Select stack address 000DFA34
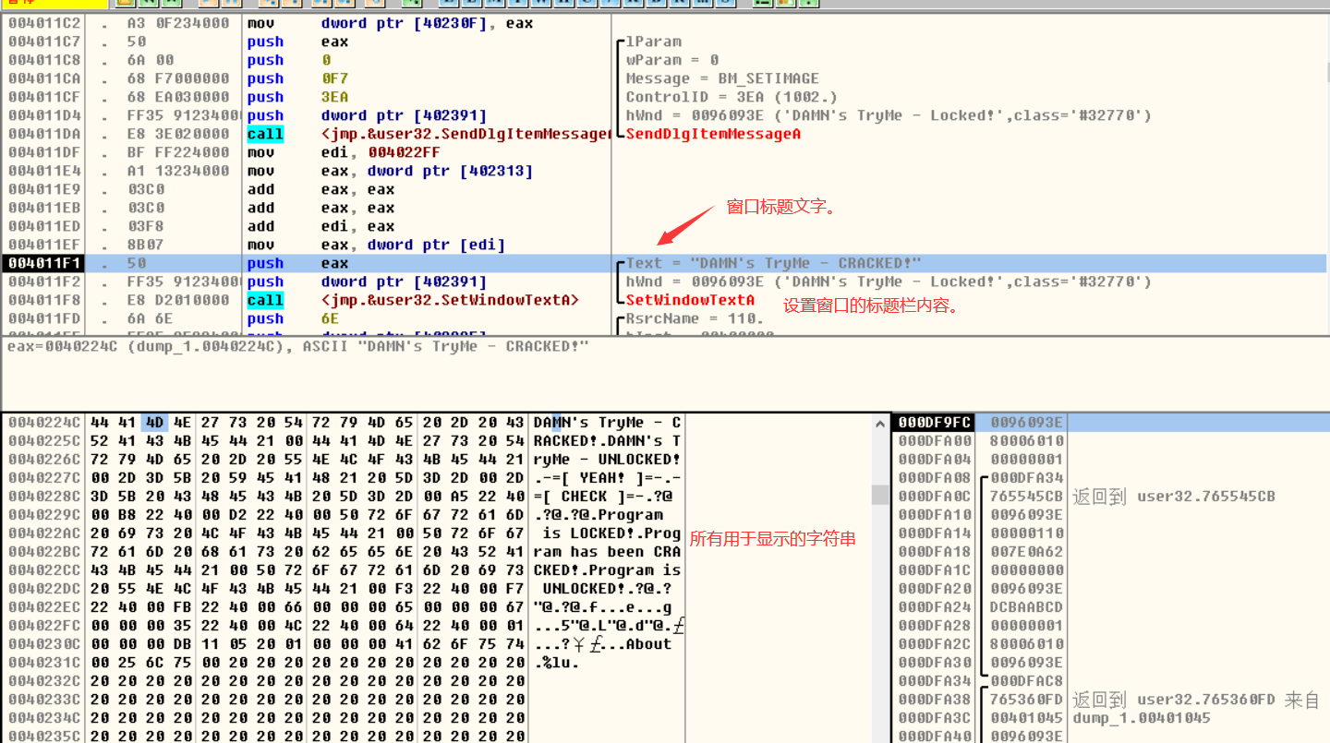1330x743 pixels. coord(936,681)
